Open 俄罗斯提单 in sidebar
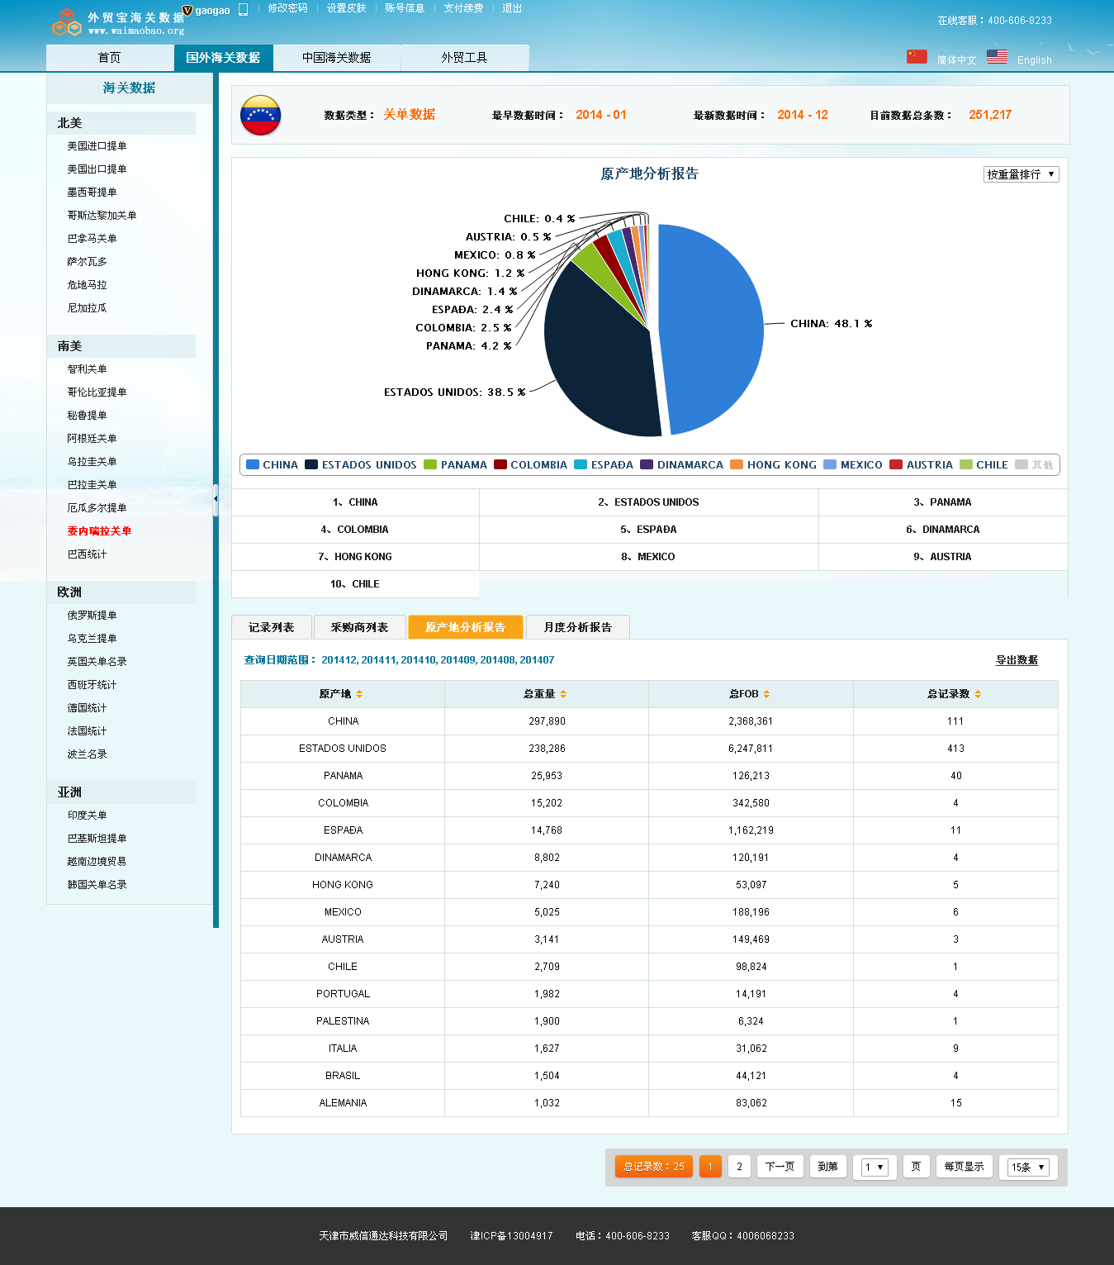Image resolution: width=1114 pixels, height=1265 pixels. click(92, 616)
